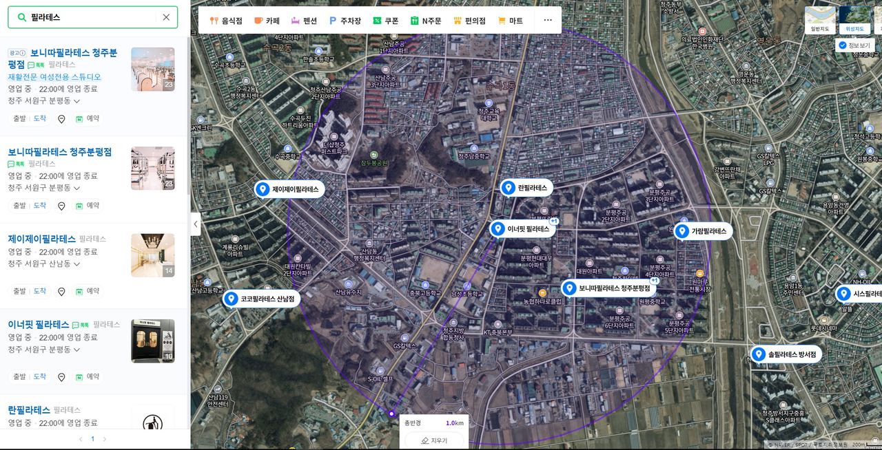Click the 솔필라테스 방서점 map marker
This screenshot has width=882, height=450.
point(786,354)
